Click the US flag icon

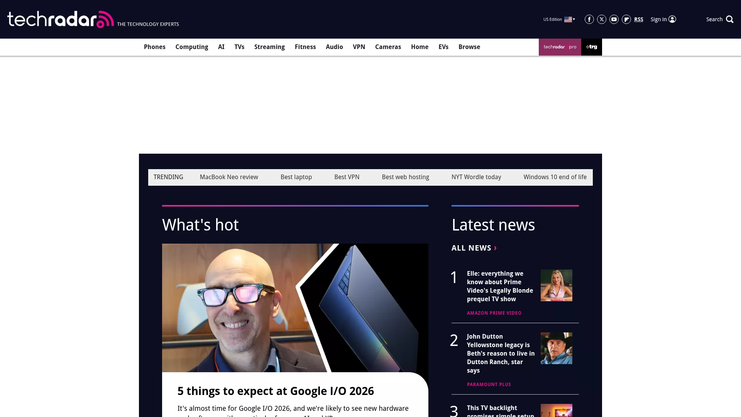pos(568,19)
